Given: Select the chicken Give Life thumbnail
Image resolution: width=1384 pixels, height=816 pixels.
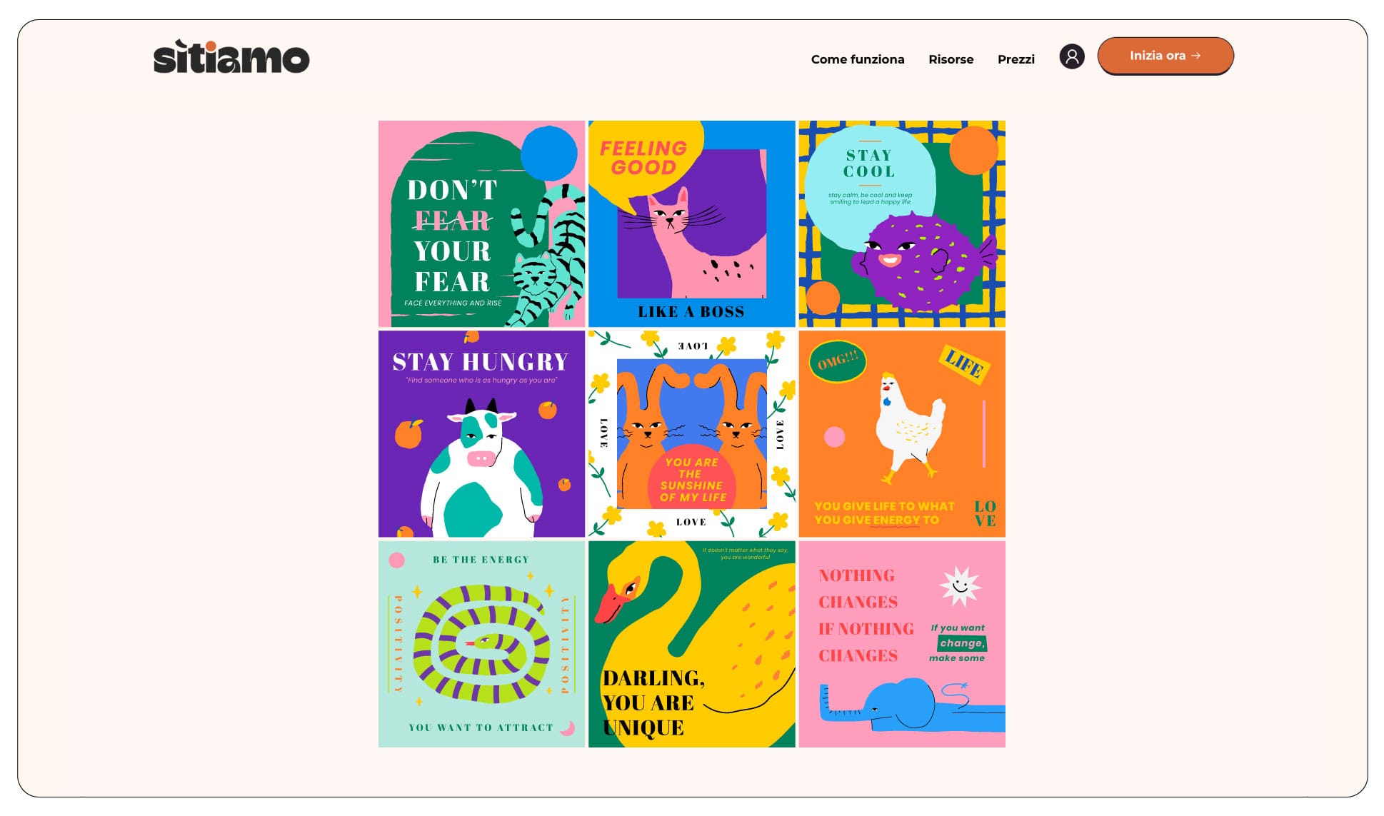Looking at the screenshot, I should pyautogui.click(x=901, y=433).
